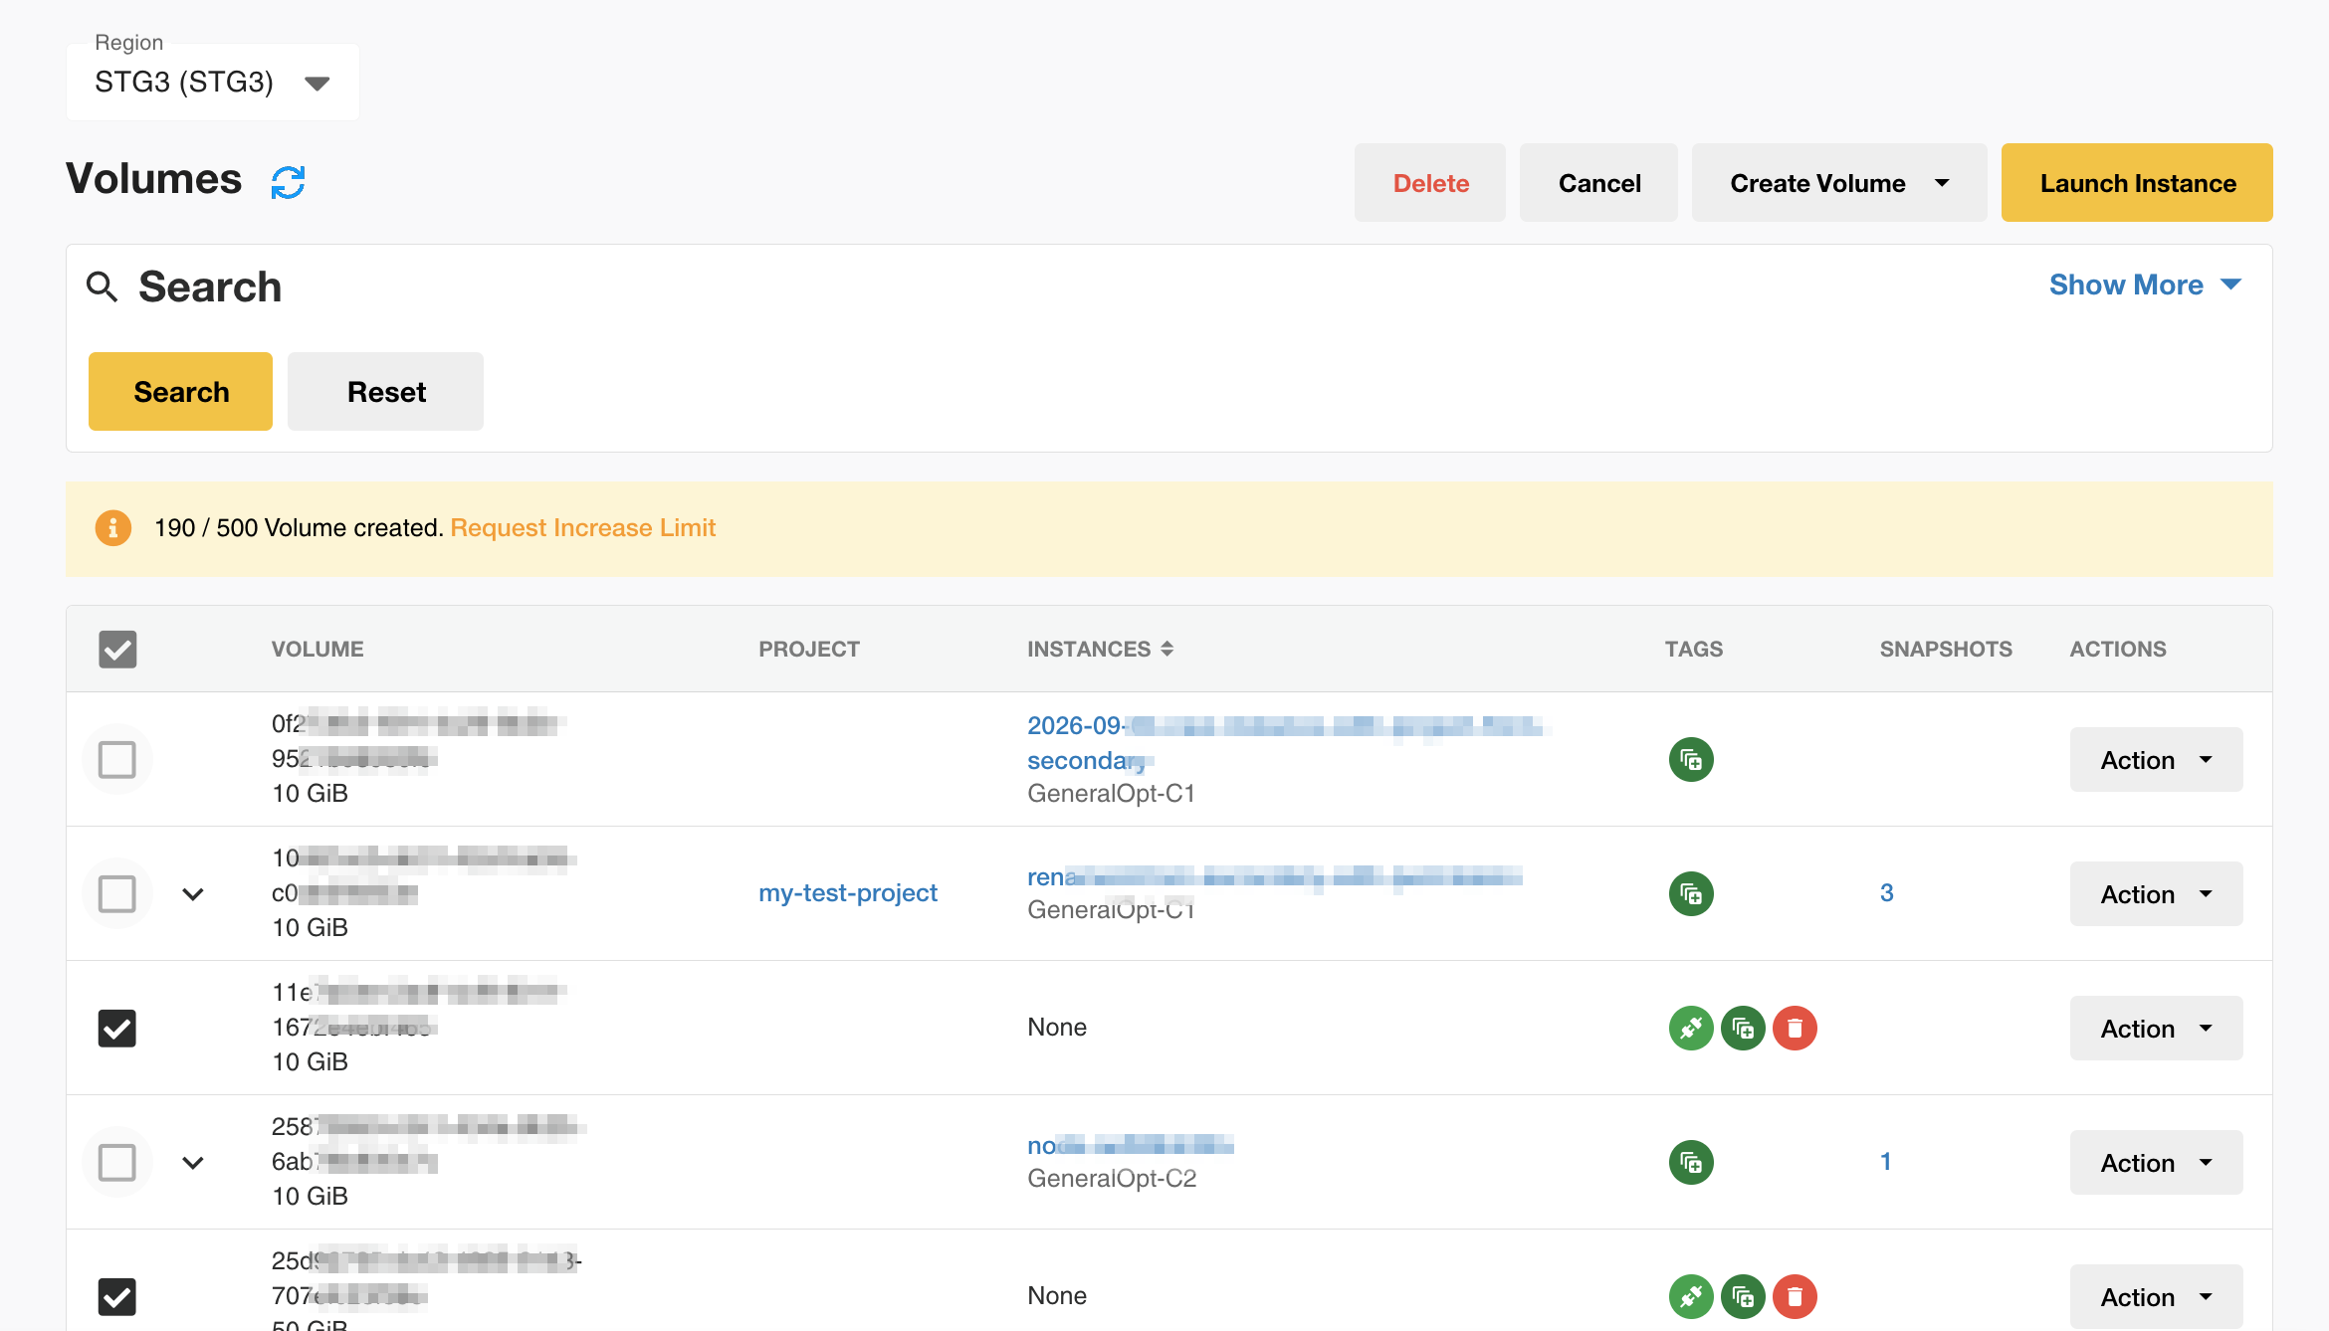This screenshot has width=2329, height=1331.
Task: Click the ACTIONS column header
Action: tap(2118, 650)
